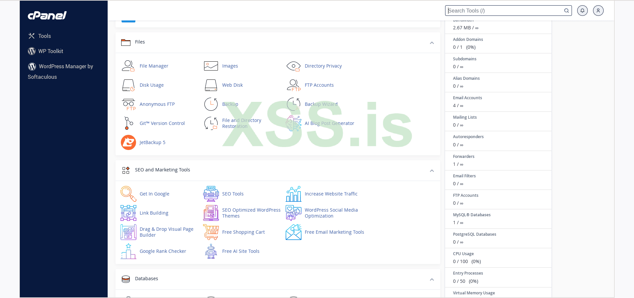Image resolution: width=634 pixels, height=298 pixels.
Task: Click the Alias Domains statistic label
Action: [x=466, y=78]
